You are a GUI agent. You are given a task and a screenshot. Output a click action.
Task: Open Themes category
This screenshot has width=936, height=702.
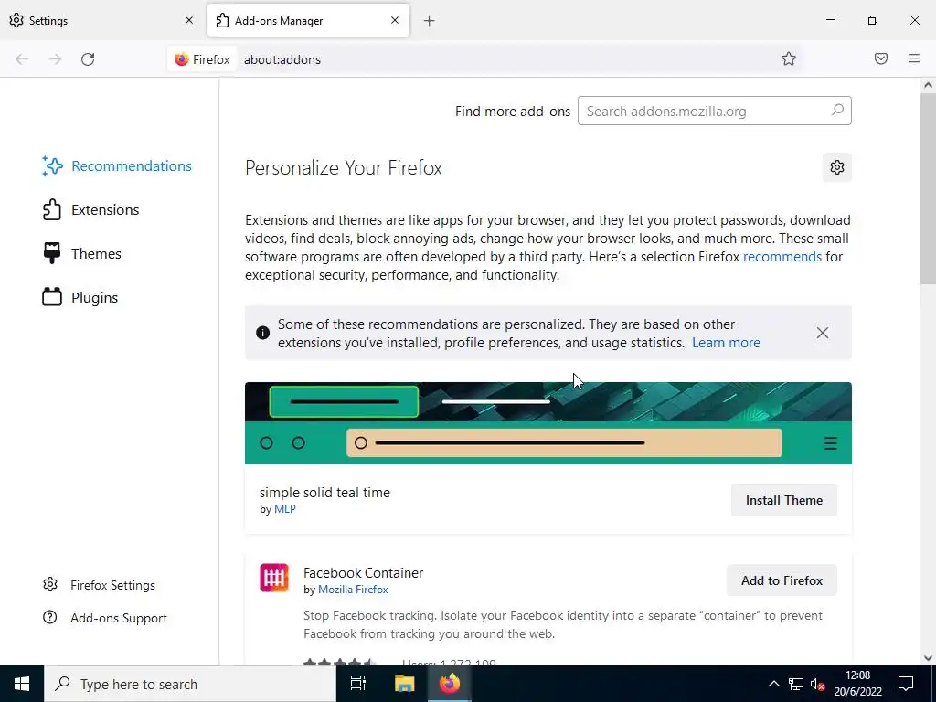81,254
